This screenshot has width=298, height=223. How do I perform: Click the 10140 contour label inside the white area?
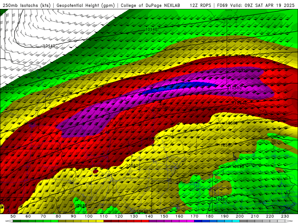tap(49, 46)
